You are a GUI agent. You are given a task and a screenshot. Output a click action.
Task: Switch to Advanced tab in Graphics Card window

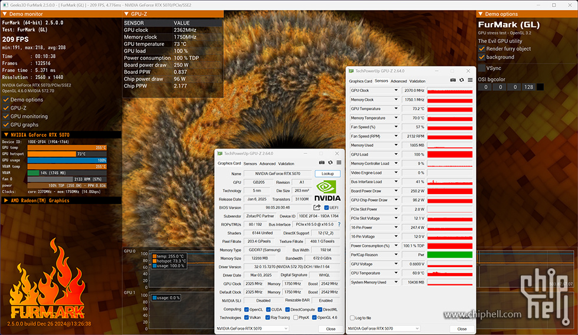[x=267, y=163]
